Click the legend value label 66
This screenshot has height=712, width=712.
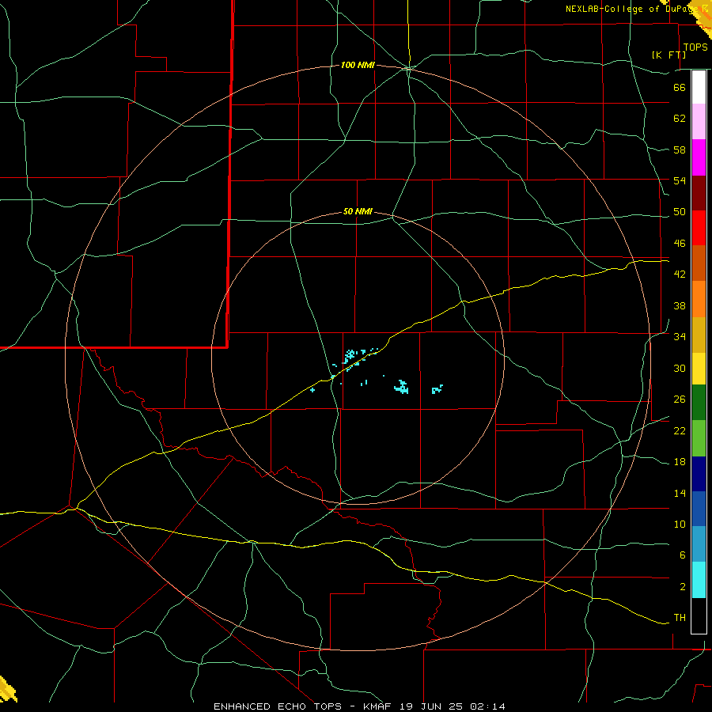(x=680, y=87)
